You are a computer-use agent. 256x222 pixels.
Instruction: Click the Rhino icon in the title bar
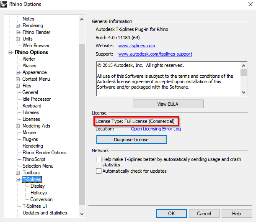[4, 4]
